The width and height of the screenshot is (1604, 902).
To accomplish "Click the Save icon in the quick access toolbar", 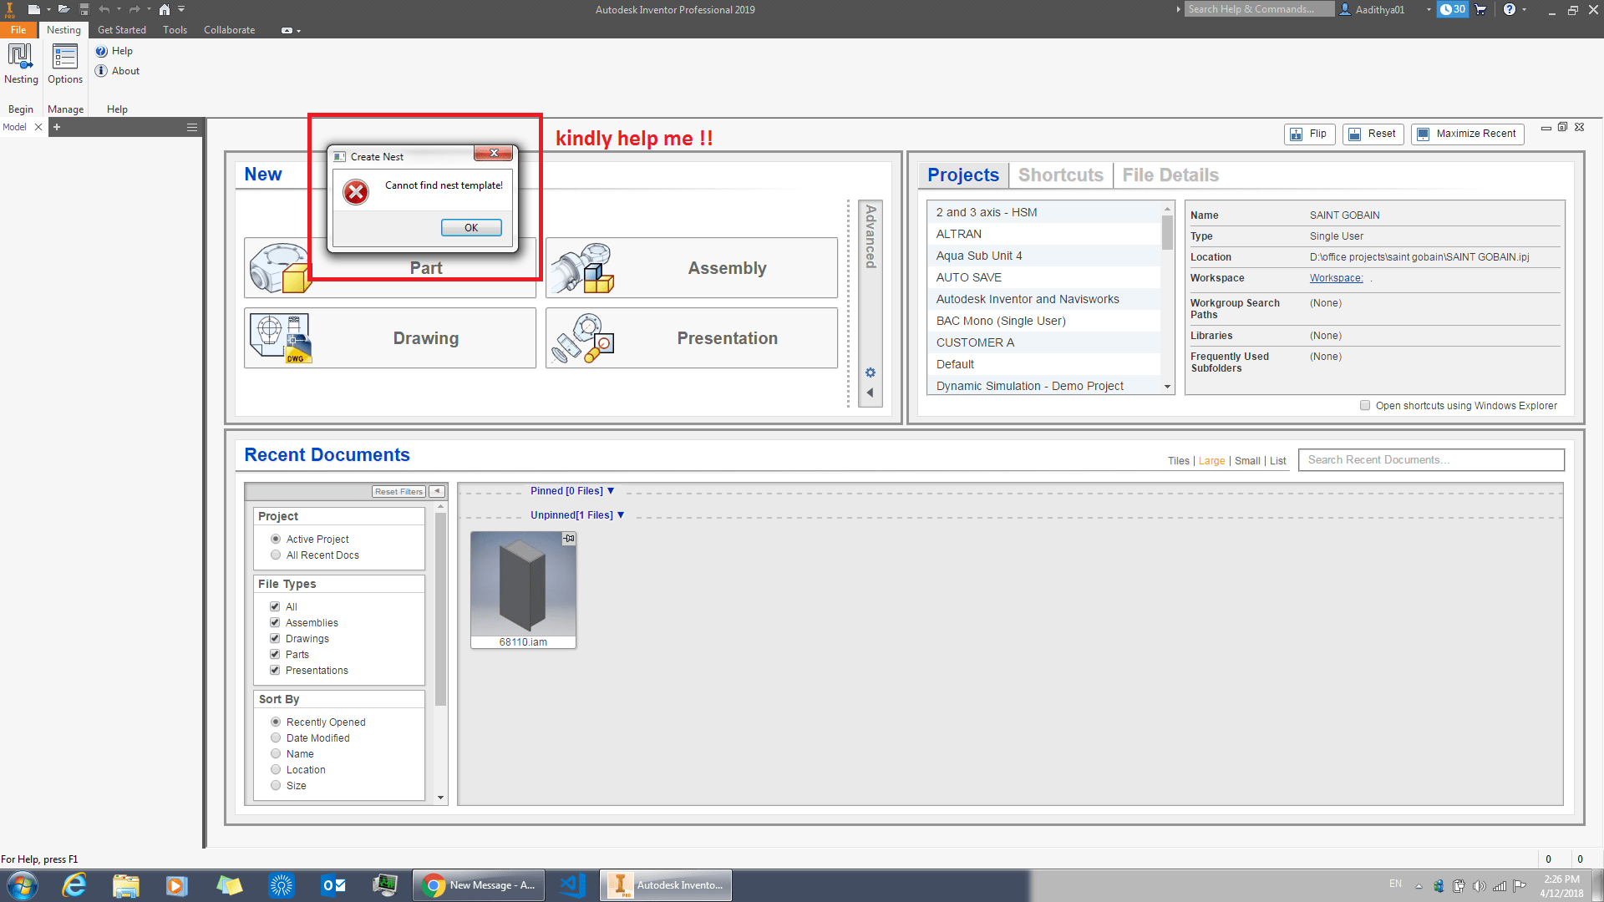I will pyautogui.click(x=84, y=9).
